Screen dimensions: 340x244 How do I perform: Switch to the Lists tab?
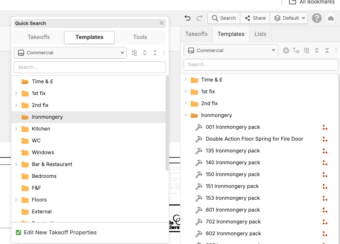click(x=260, y=34)
